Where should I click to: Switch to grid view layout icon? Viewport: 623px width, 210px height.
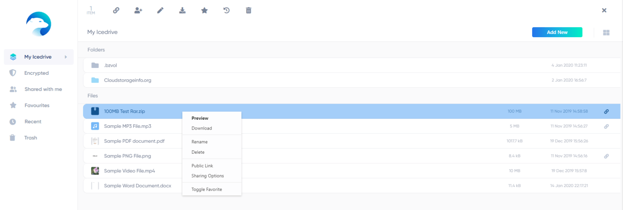pyautogui.click(x=606, y=32)
